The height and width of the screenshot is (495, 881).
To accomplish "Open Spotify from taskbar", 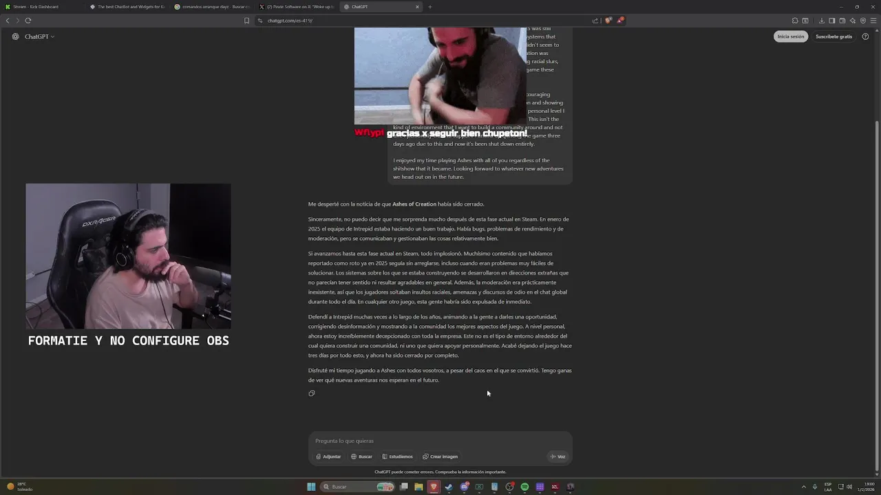I will (524, 487).
